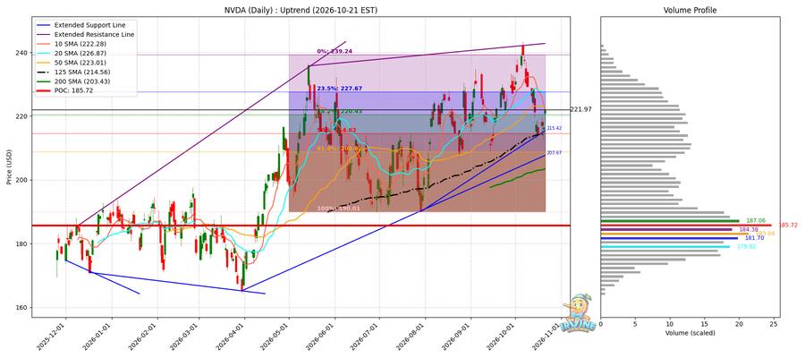The width and height of the screenshot is (805, 358).
Task: Click the '221.97' current price label
Action: pos(580,109)
